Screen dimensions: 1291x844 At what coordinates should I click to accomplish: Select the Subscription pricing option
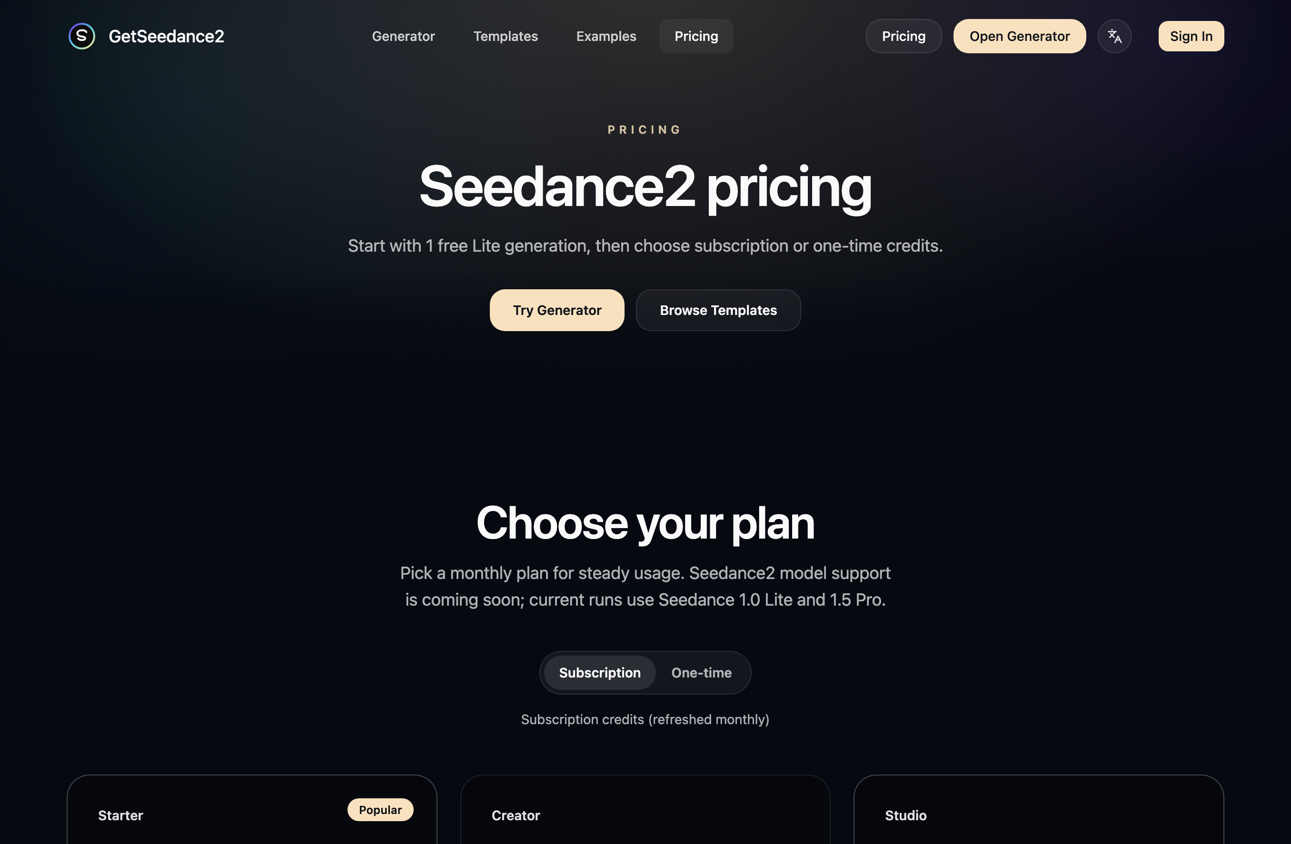click(599, 673)
